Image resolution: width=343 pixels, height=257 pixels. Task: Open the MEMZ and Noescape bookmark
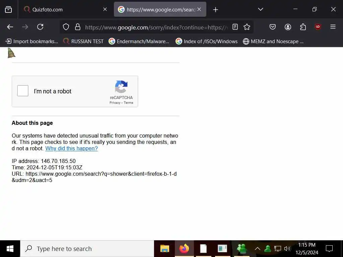273,41
